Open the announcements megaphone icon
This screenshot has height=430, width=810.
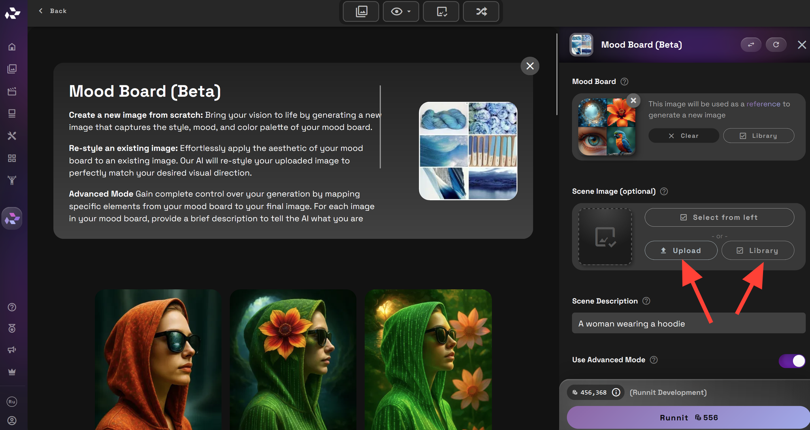12,350
